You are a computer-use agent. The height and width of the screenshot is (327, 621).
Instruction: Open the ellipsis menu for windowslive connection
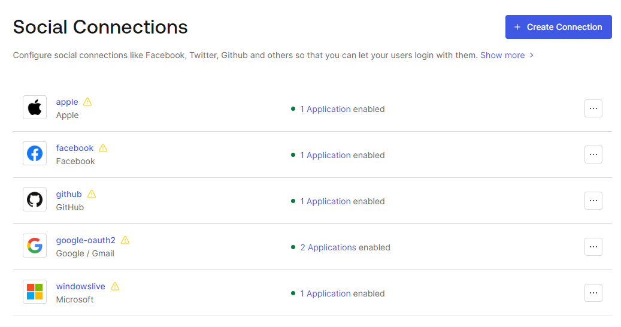click(593, 293)
